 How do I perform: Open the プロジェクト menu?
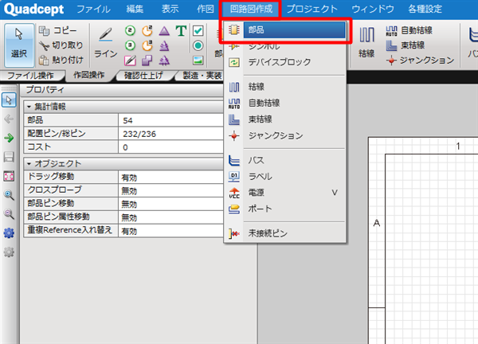click(x=312, y=9)
